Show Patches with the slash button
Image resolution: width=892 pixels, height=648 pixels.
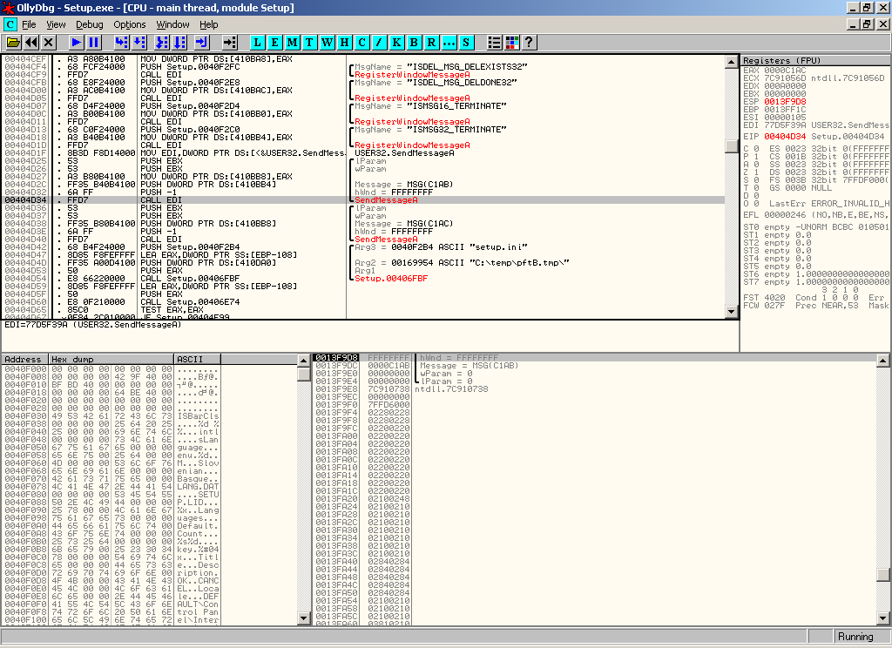point(379,43)
